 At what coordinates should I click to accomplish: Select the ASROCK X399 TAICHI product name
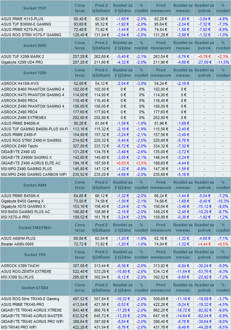pos(20,266)
